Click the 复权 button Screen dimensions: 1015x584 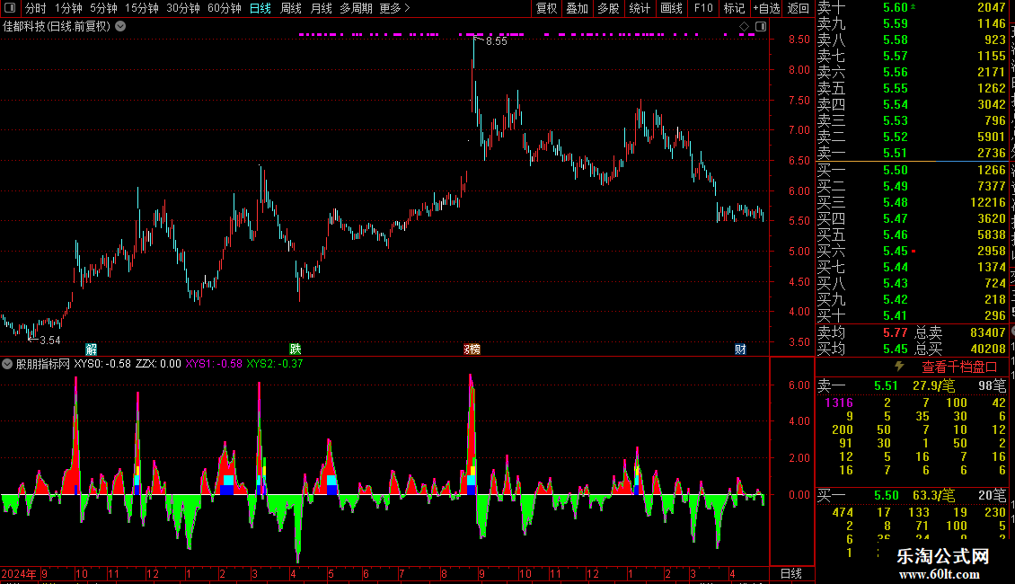coord(546,8)
